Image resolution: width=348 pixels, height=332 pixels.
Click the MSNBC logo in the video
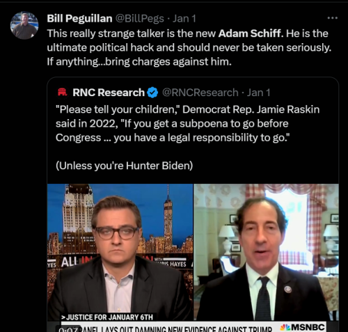coord(303,327)
